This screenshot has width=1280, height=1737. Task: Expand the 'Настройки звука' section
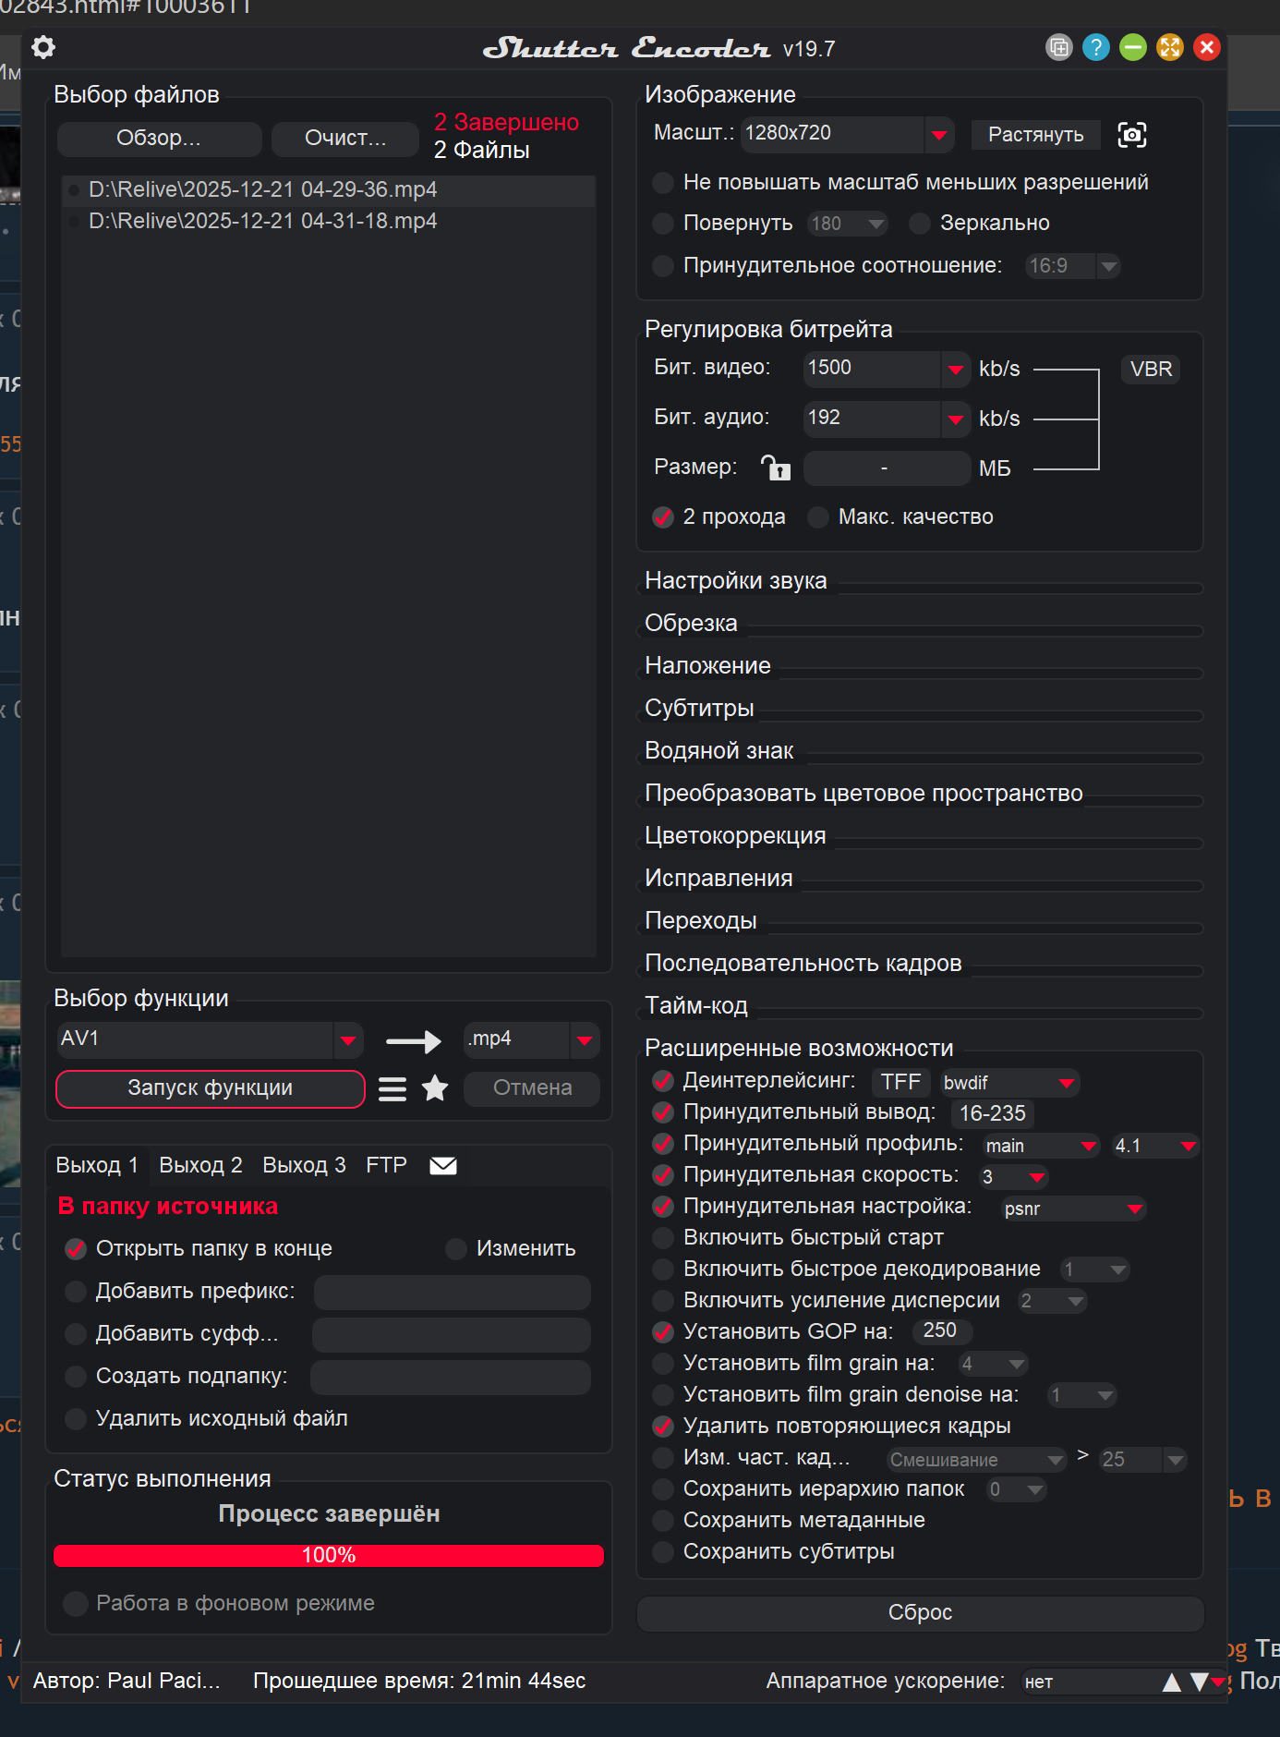735,581
